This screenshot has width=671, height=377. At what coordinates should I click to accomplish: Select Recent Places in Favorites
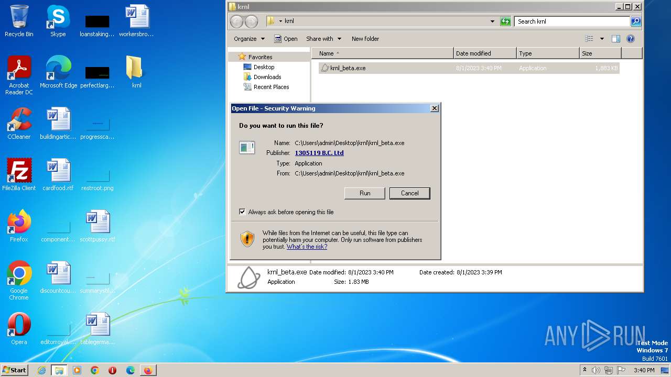pyautogui.click(x=271, y=87)
